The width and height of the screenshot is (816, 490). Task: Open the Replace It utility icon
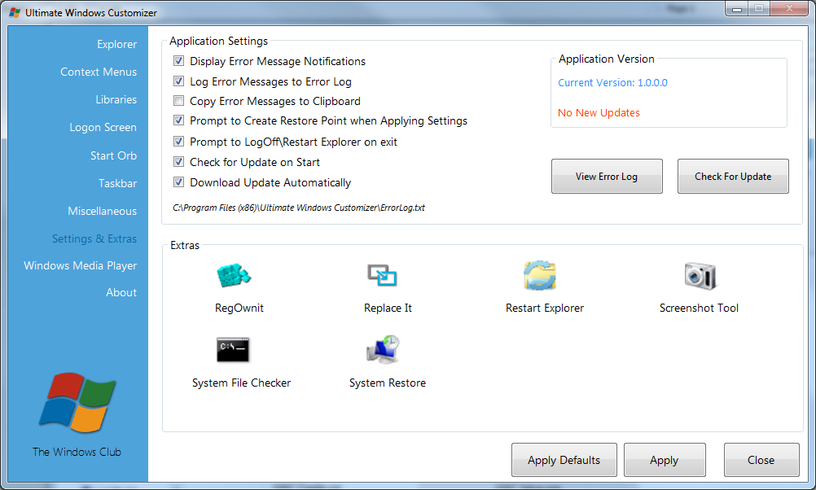(383, 275)
